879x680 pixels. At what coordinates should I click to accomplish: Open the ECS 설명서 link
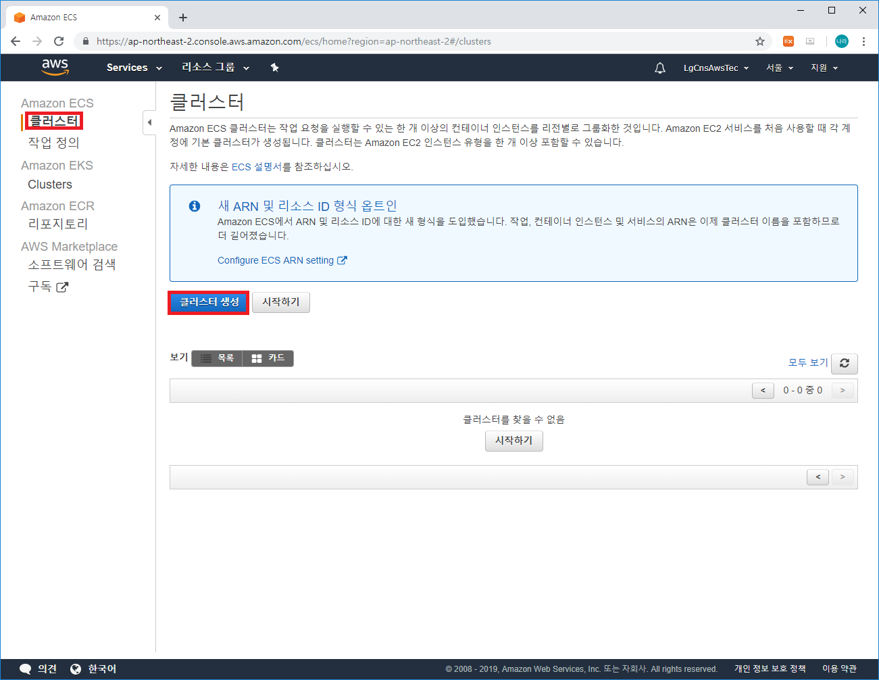coord(257,166)
